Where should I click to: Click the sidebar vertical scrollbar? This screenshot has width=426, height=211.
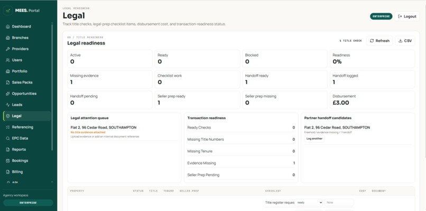click(x=52, y=87)
